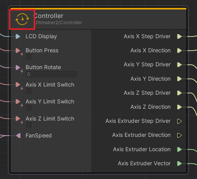The width and height of the screenshot is (197, 179).
Task: Click the Axis Y Direction output port
Action: pyautogui.click(x=179, y=79)
